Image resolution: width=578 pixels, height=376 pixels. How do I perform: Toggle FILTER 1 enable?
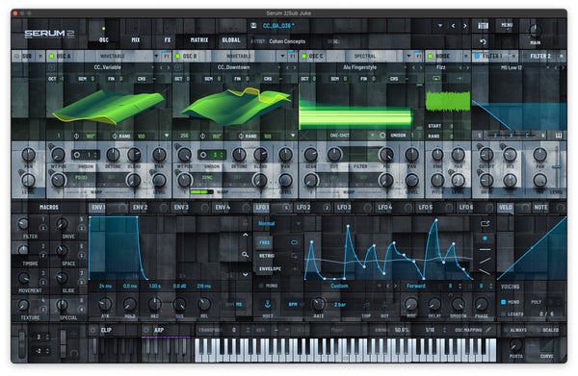pyautogui.click(x=477, y=56)
